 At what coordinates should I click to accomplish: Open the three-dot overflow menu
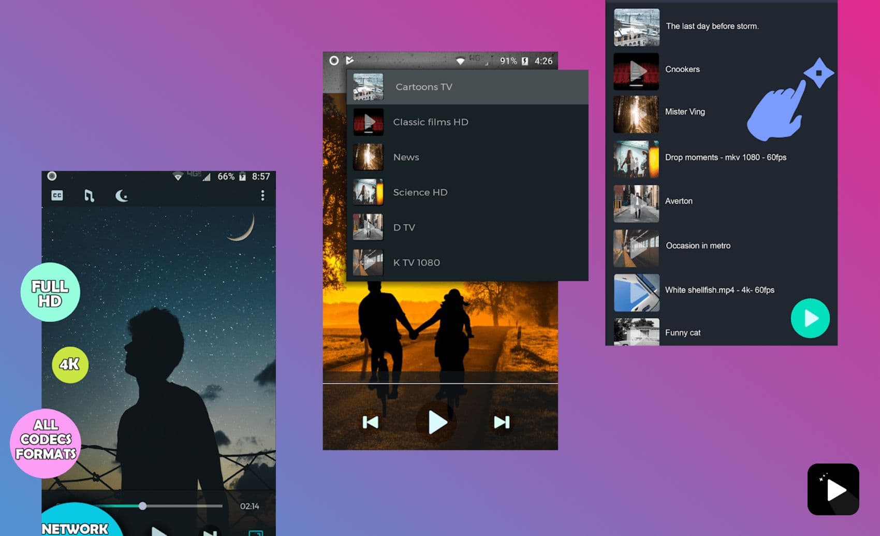coord(262,195)
